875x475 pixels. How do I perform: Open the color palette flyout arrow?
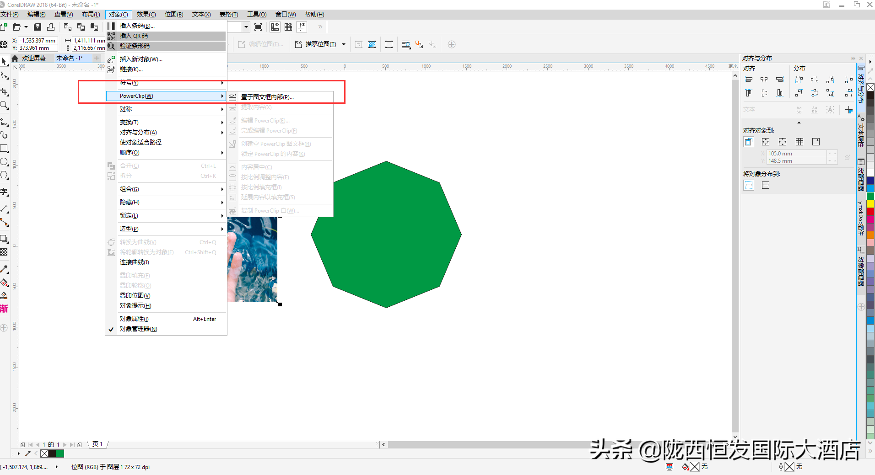click(x=871, y=62)
